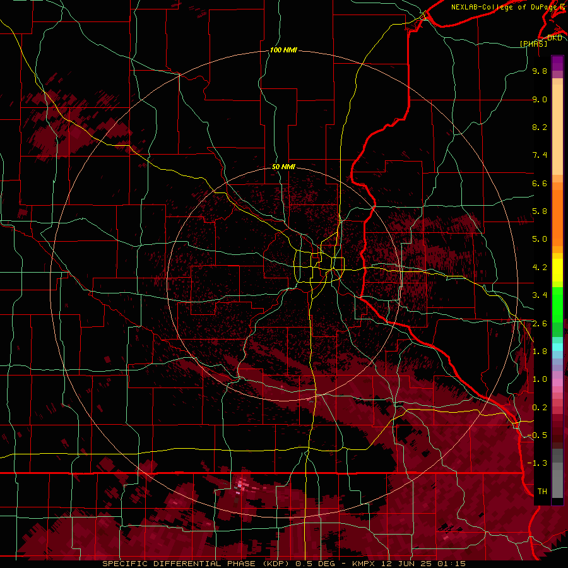Click the 100 NMI range ring label
The image size is (568, 568).
tap(283, 50)
